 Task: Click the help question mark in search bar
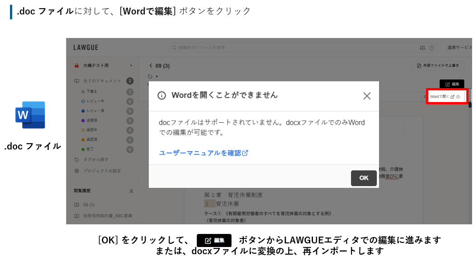tap(432, 48)
